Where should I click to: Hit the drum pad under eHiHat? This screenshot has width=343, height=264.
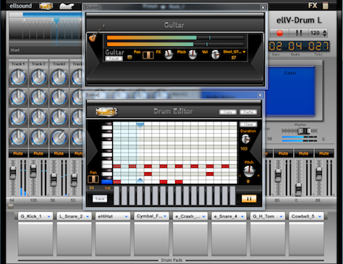pyautogui.click(x=113, y=239)
